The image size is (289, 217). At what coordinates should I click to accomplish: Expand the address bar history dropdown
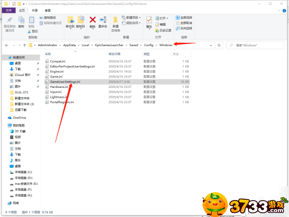pyautogui.click(x=211, y=45)
